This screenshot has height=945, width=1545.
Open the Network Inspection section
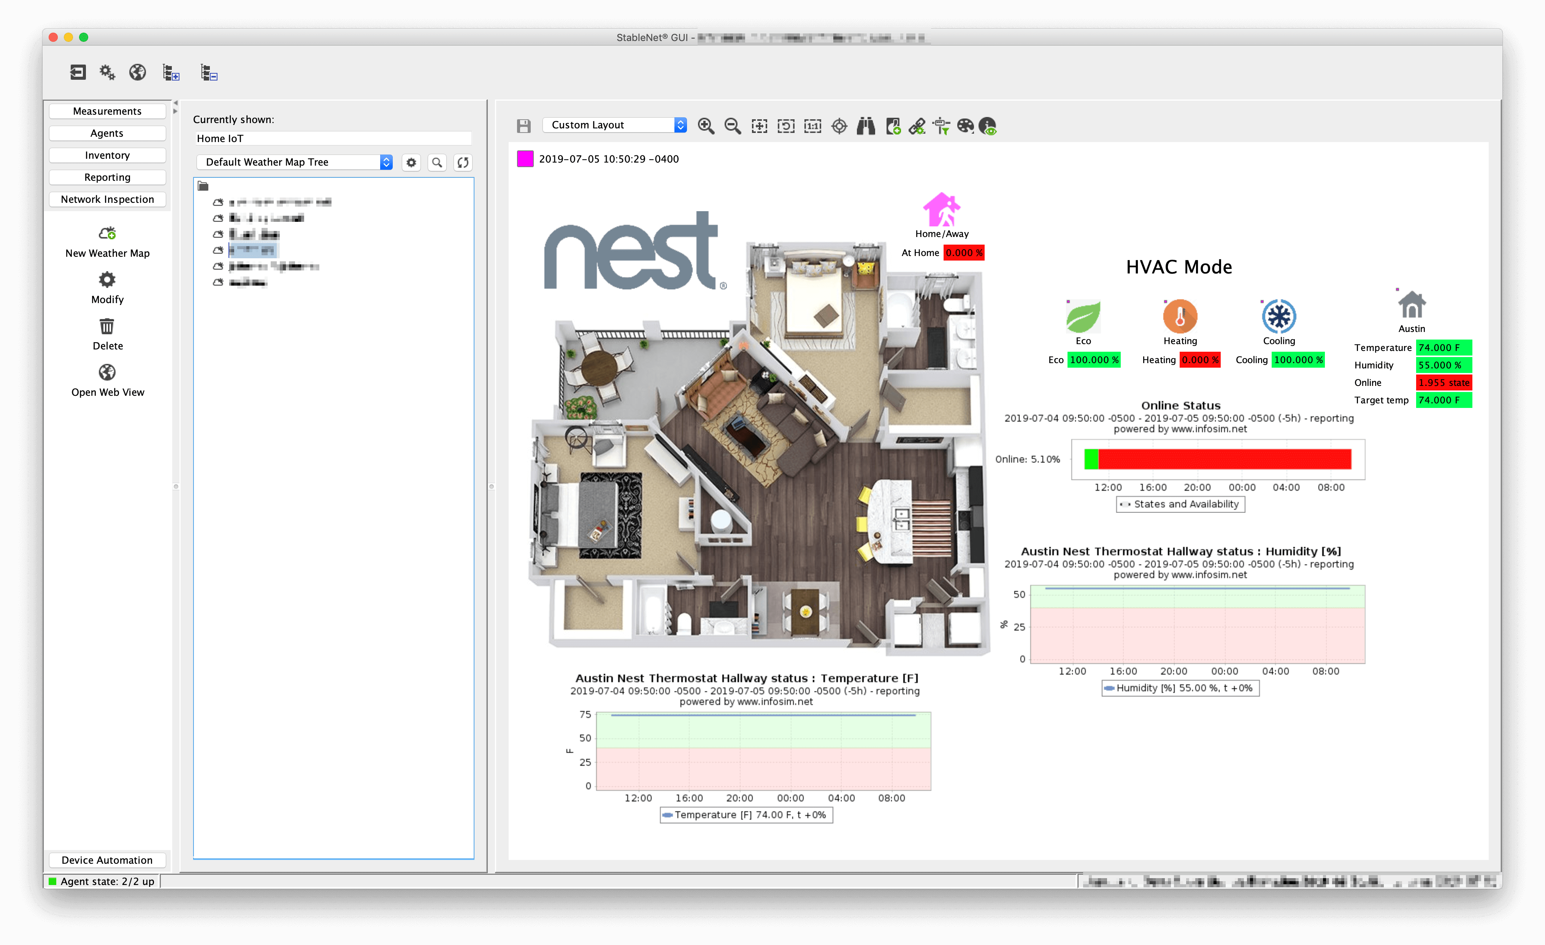(x=107, y=199)
